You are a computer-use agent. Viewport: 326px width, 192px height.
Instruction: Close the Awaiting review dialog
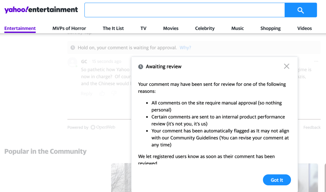pos(286,66)
